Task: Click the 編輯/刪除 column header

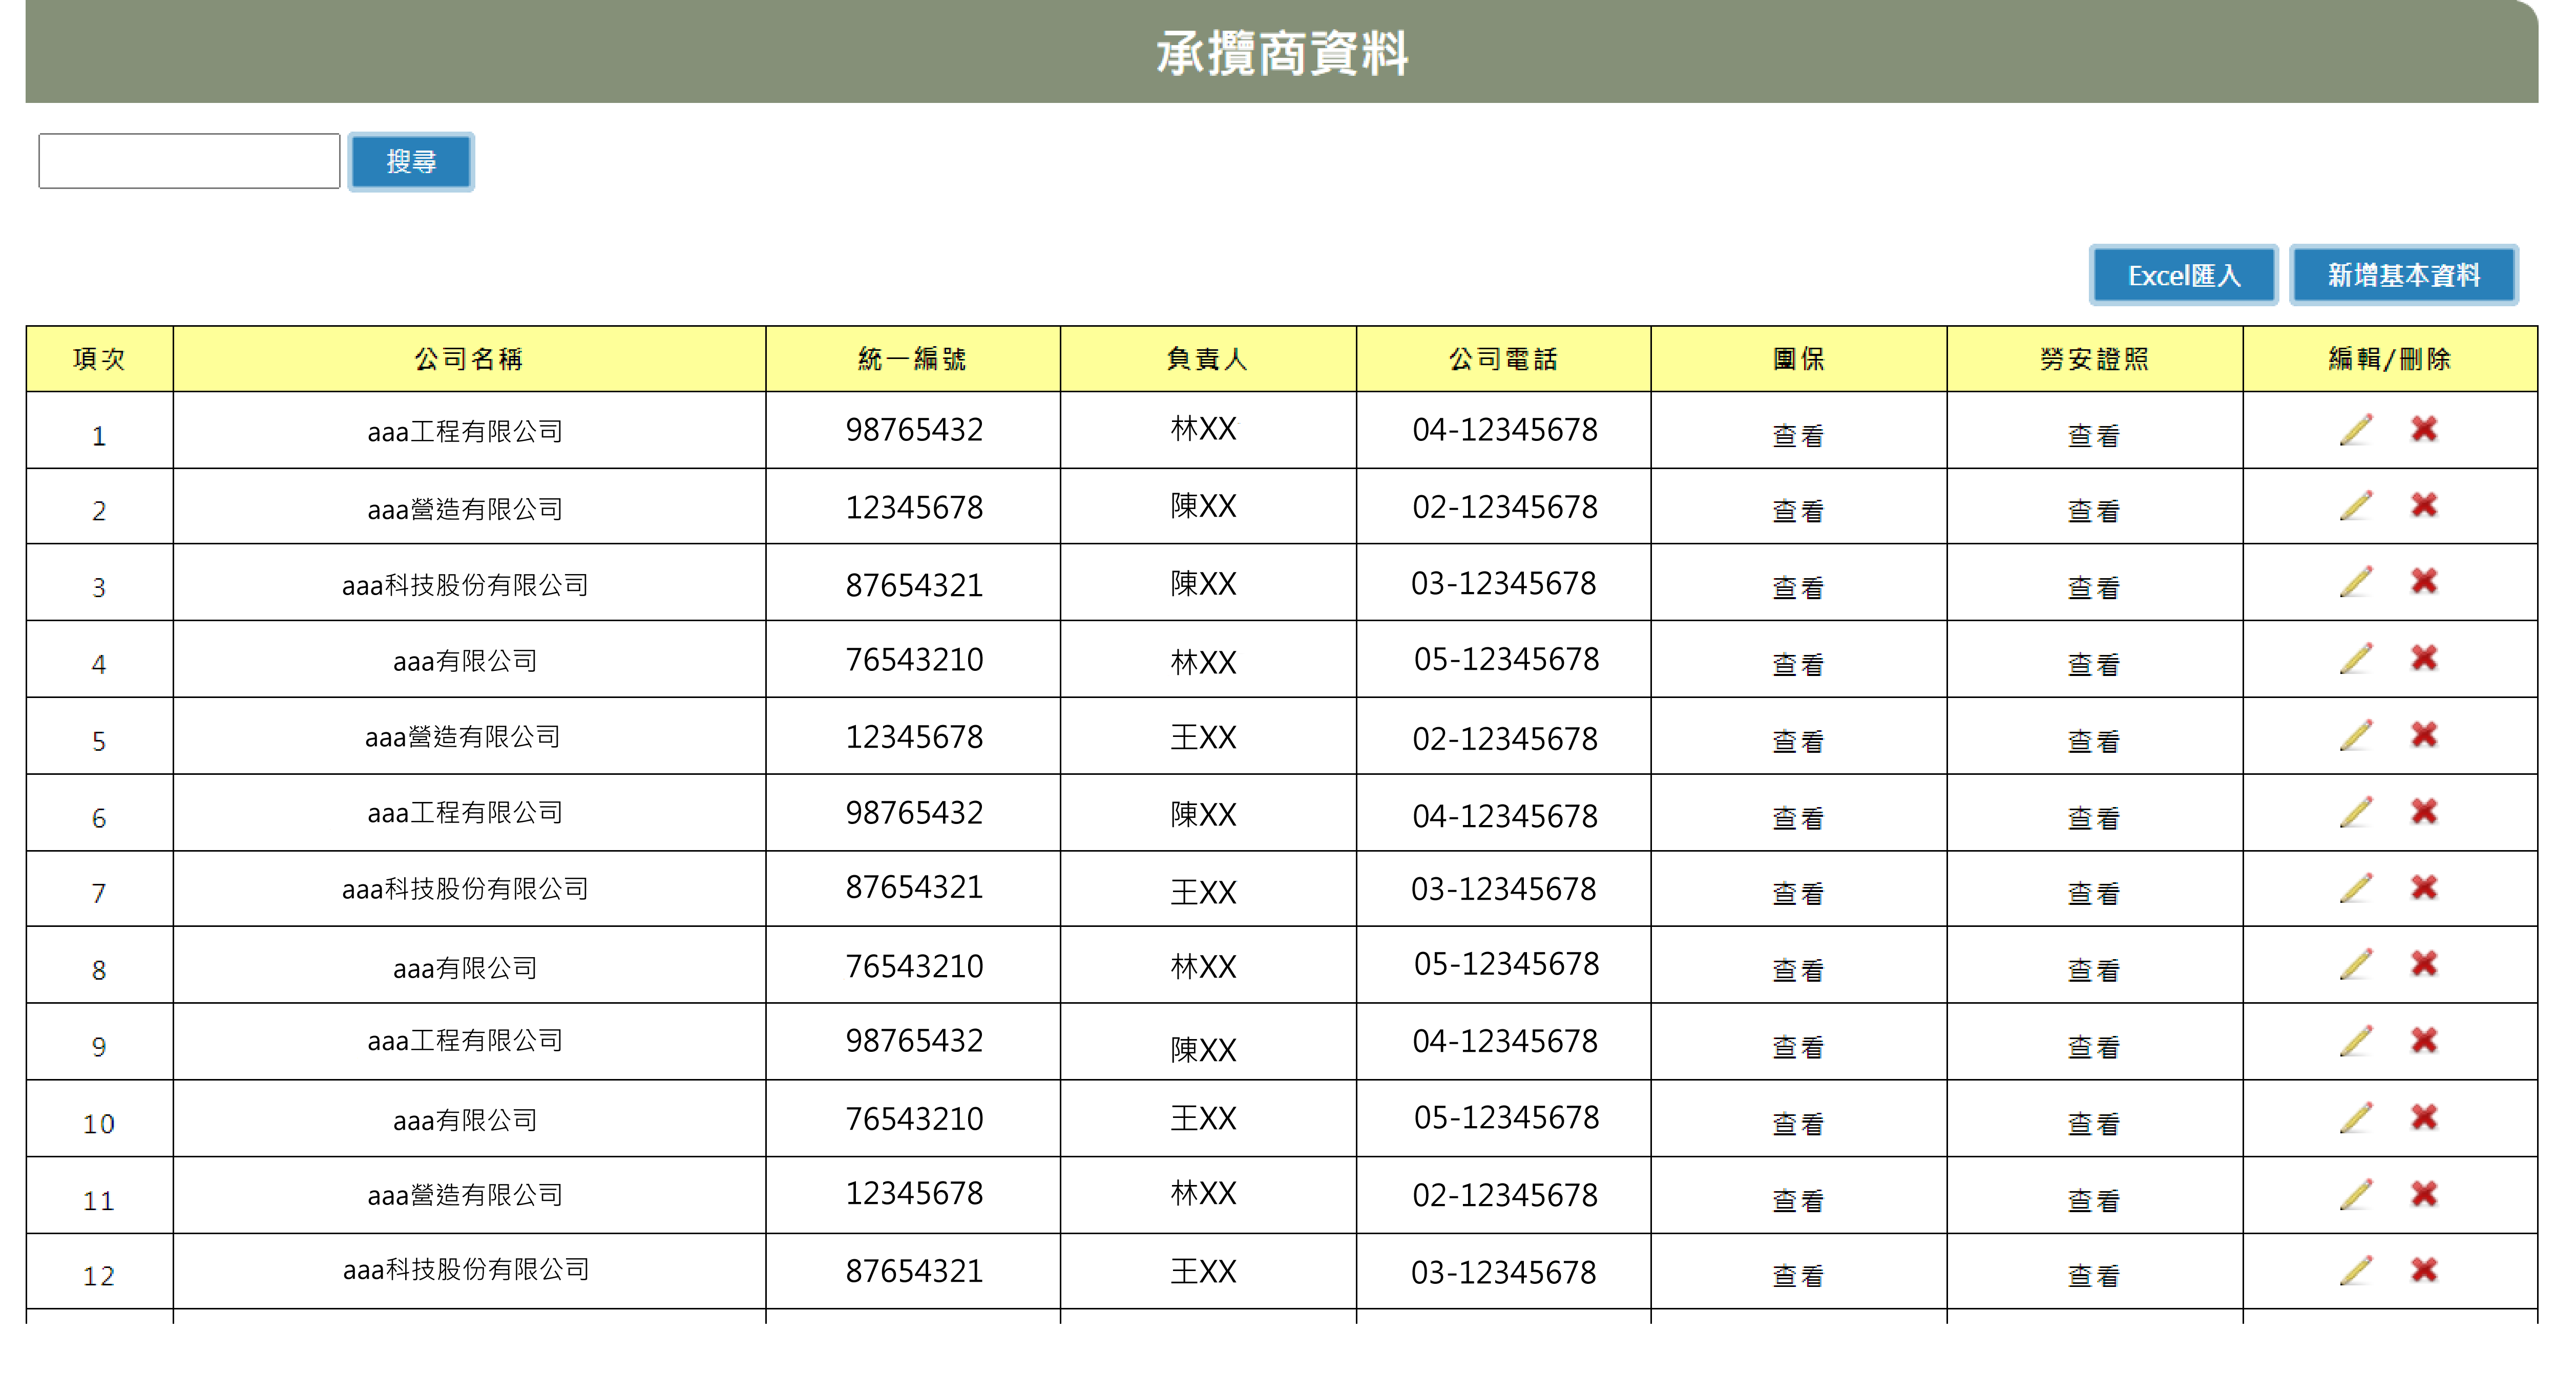Action: (x=2389, y=359)
